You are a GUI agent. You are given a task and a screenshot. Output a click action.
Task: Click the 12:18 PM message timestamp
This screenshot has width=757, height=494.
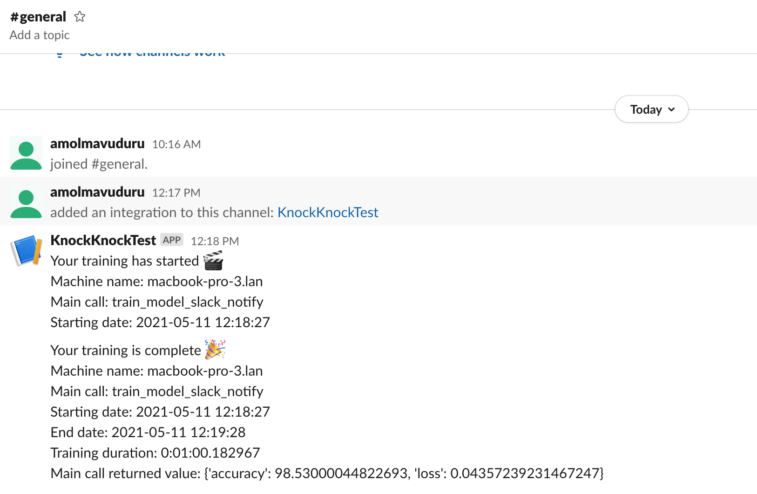coord(215,241)
